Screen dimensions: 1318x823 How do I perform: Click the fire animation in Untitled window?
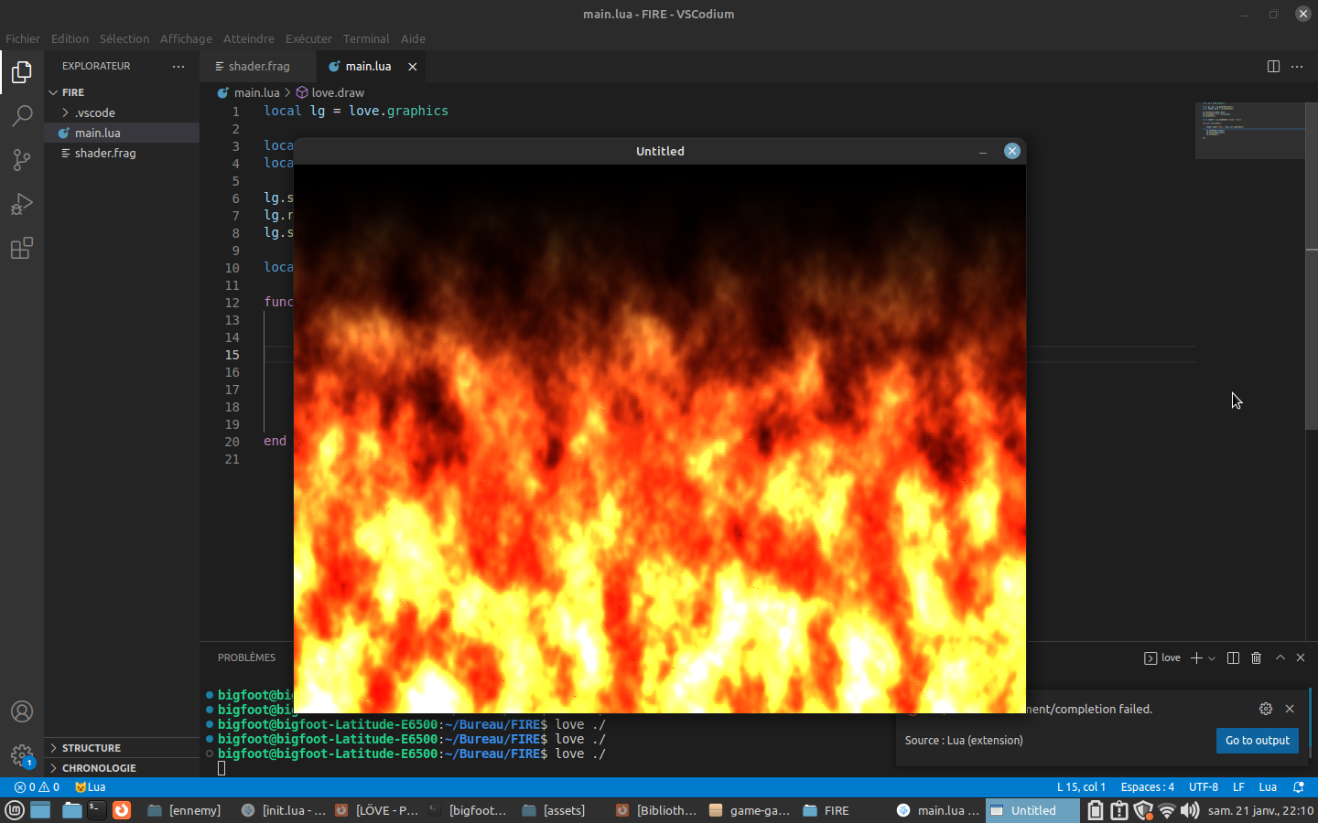[x=659, y=439]
